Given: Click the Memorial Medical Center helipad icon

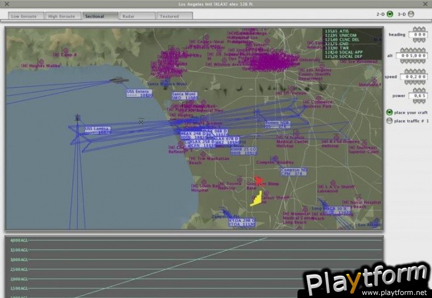Looking at the screenshot, I should coord(305,209).
